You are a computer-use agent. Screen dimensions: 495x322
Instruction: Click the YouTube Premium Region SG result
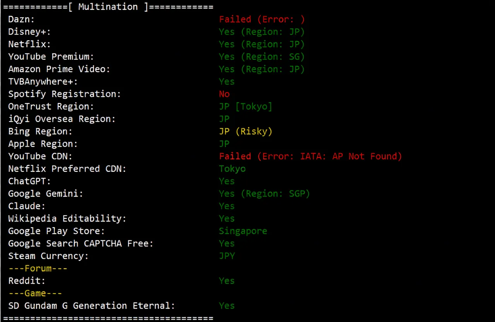(261, 57)
